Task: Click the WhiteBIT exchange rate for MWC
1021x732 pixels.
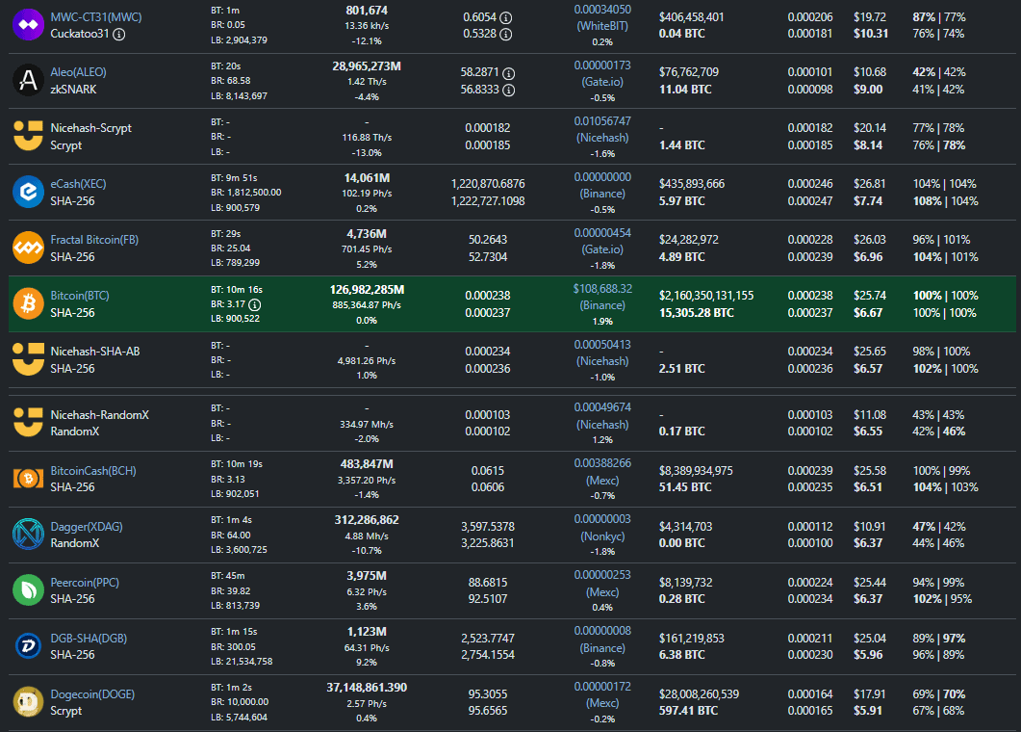Action: (602, 9)
